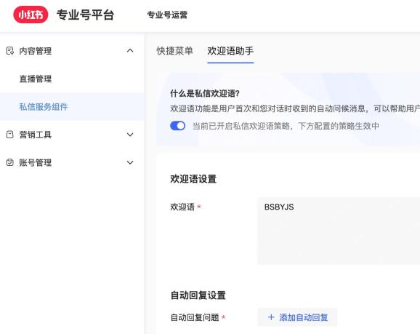
Task: Click the 营销工具 menu label
Action: click(x=36, y=135)
